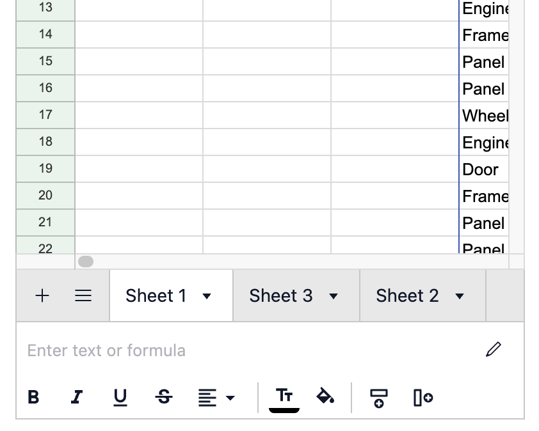
Task: Click the cell containing 'Door'
Action: [x=483, y=169]
